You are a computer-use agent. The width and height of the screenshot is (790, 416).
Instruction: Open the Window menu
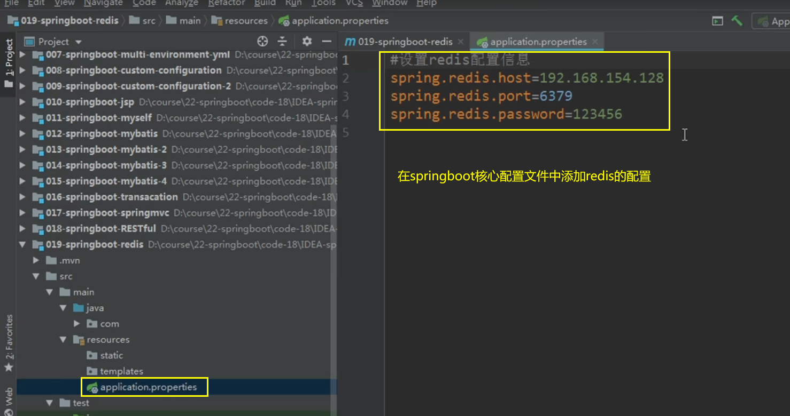pos(390,3)
